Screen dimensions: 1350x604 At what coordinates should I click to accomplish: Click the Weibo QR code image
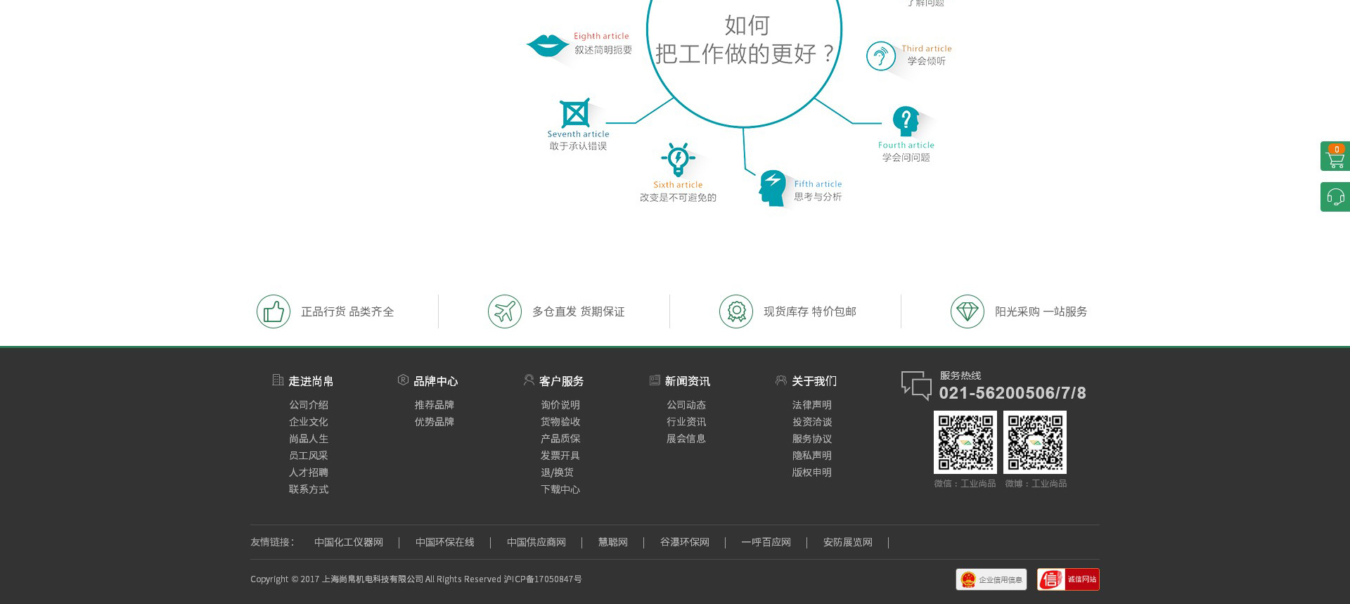(1034, 442)
